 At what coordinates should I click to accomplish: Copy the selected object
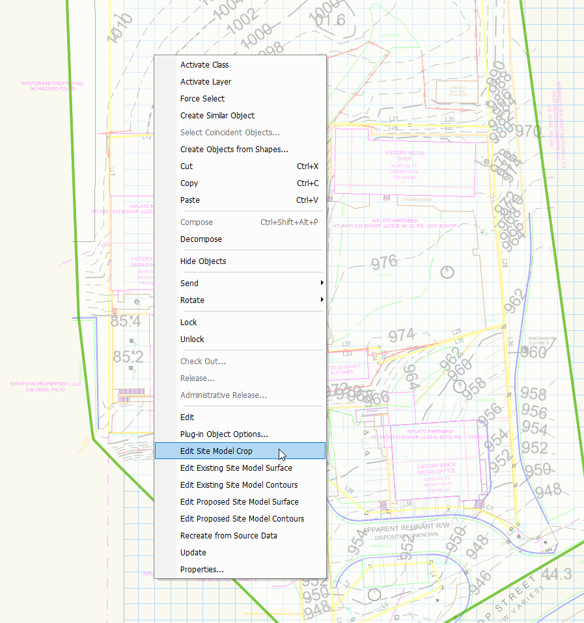pos(189,183)
